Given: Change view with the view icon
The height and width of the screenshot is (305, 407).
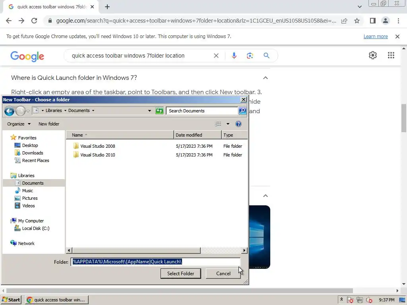Looking at the screenshot, I should pos(218,124).
